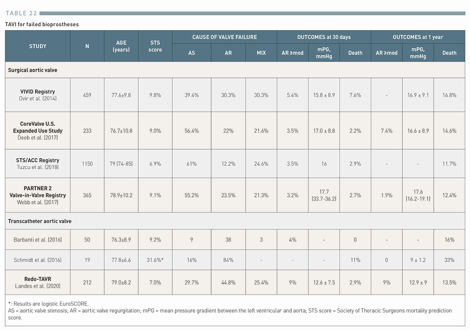The image size is (470, 331).
Task: Select the OUTCOMES at 30 days header
Action: [324, 37]
